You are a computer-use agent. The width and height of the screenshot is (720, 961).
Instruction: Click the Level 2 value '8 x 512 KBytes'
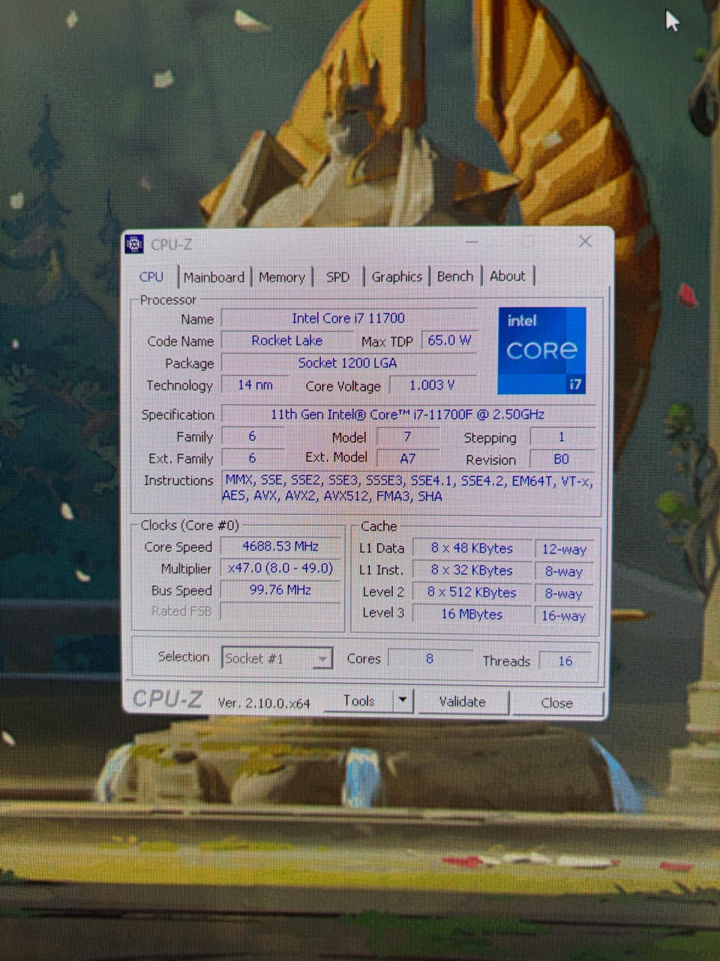coord(472,592)
